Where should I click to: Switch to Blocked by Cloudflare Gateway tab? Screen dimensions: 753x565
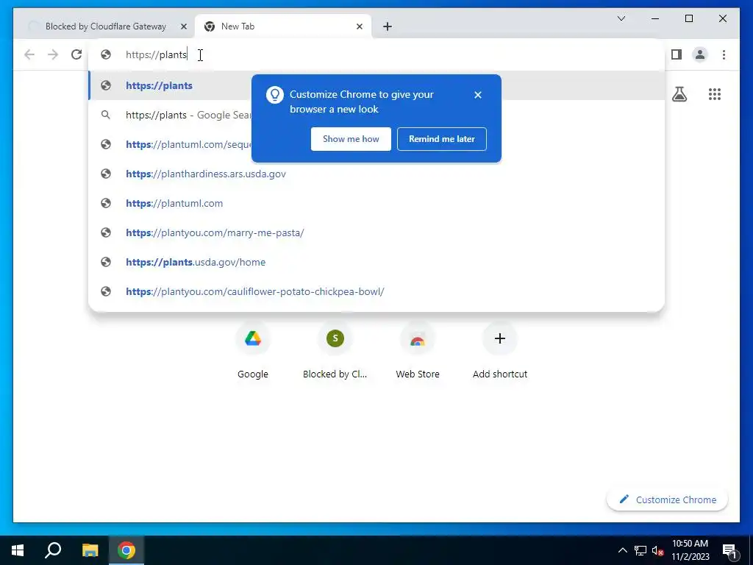pyautogui.click(x=106, y=26)
